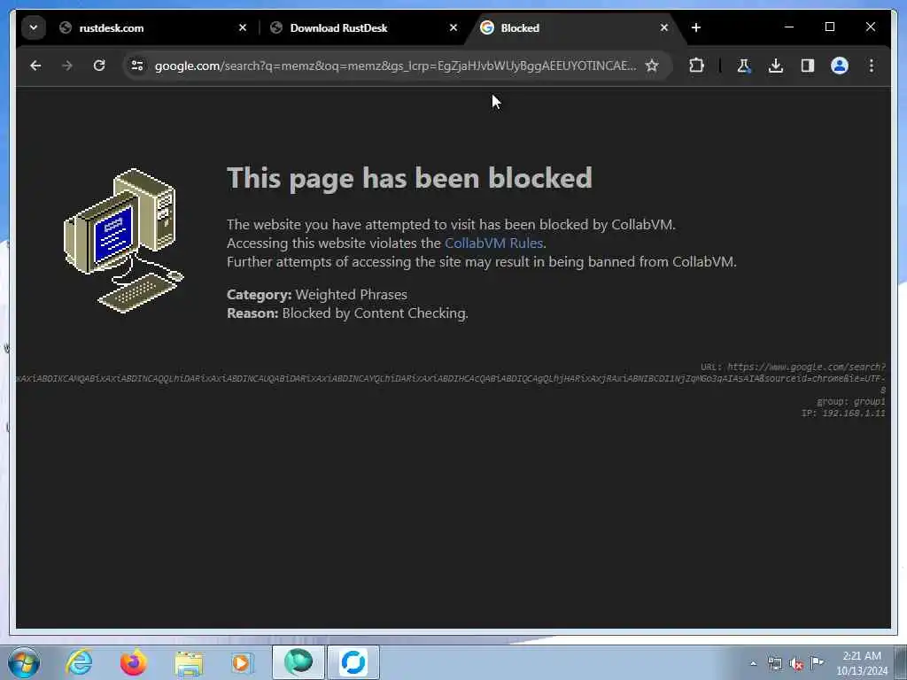Viewport: 907px width, 680px height.
Task: Click the blocked URL details text
Action: coord(451,378)
